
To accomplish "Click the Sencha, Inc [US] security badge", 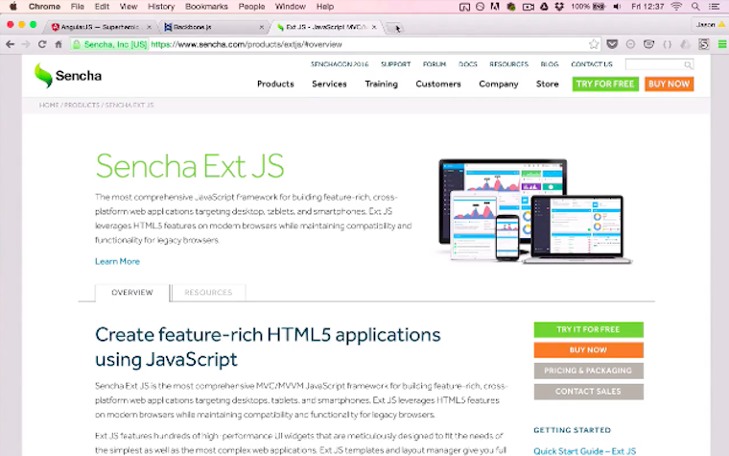I will [x=110, y=44].
